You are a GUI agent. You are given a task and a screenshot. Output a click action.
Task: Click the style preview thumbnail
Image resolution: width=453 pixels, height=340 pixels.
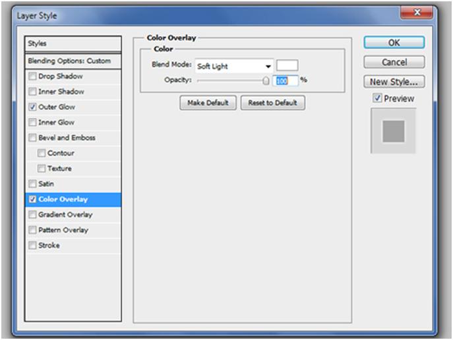coord(394,130)
